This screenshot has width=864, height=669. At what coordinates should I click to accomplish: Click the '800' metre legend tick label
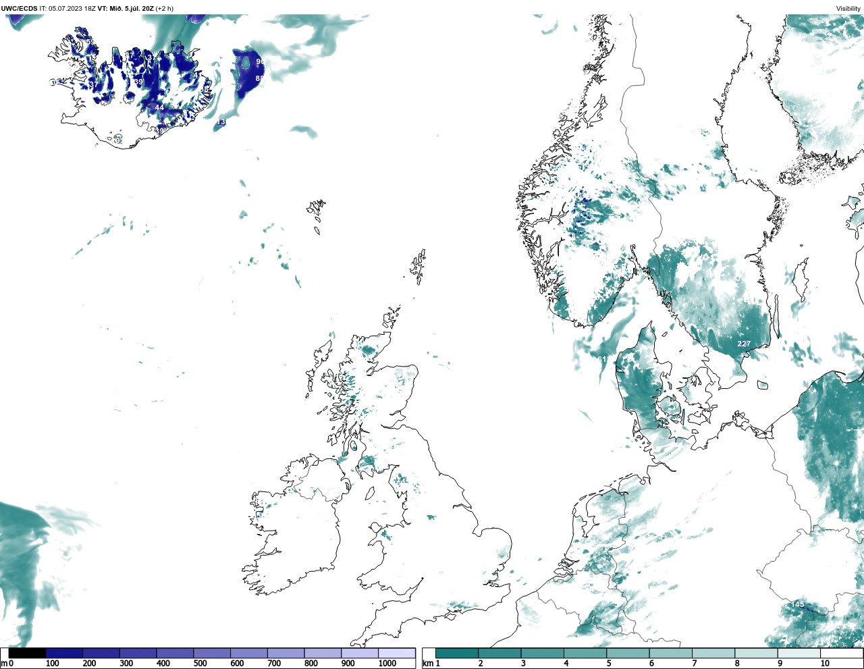point(311,664)
